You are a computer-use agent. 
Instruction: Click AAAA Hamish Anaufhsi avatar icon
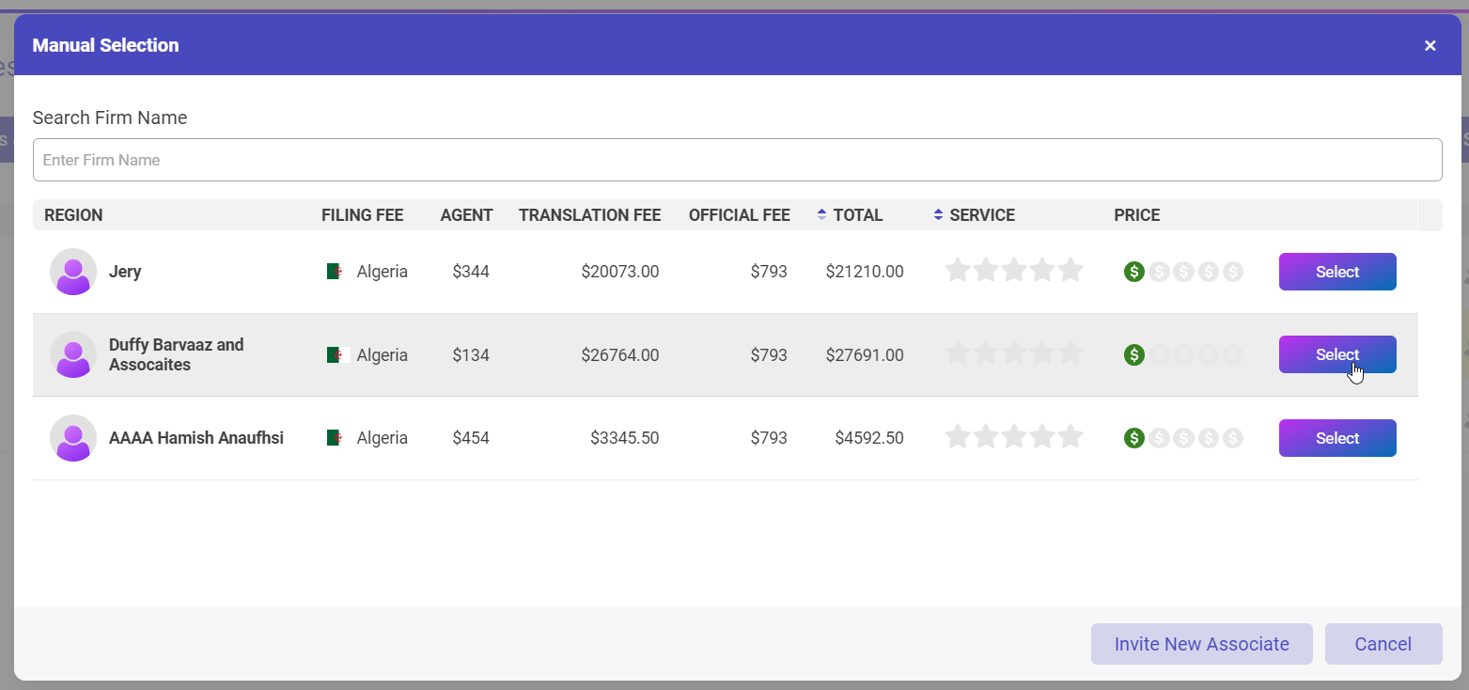73,438
